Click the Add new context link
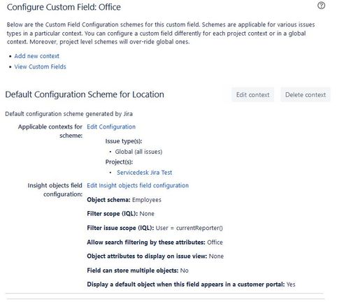The image size is (337, 302). (x=36, y=56)
